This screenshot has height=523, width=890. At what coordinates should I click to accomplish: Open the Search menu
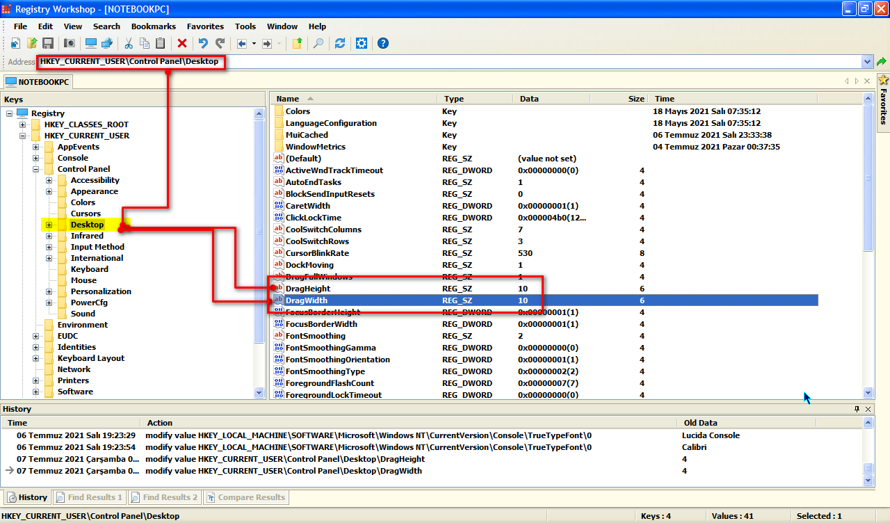click(x=106, y=26)
